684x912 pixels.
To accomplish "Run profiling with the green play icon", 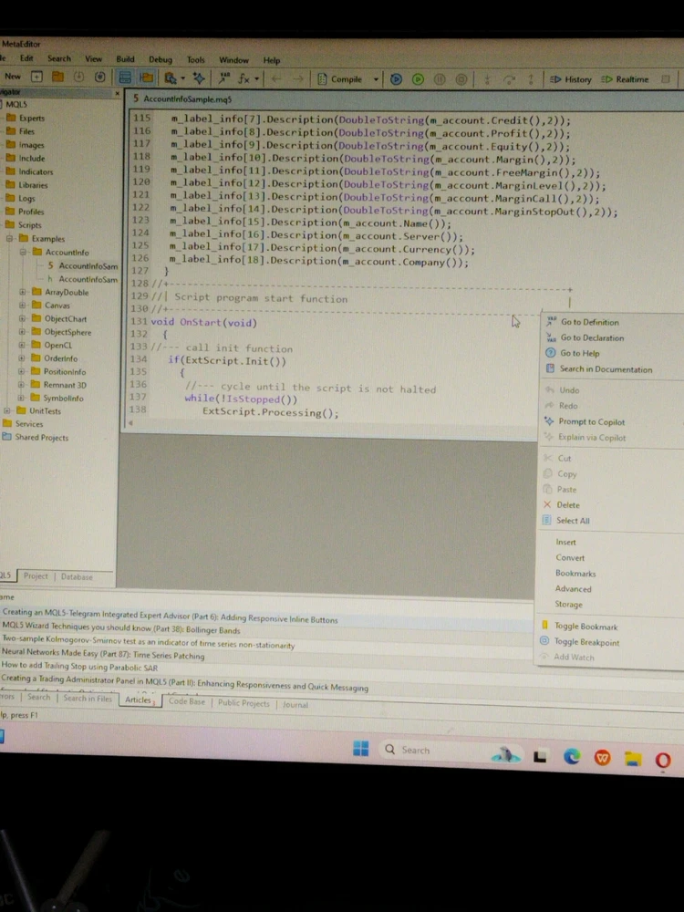I will click(418, 79).
